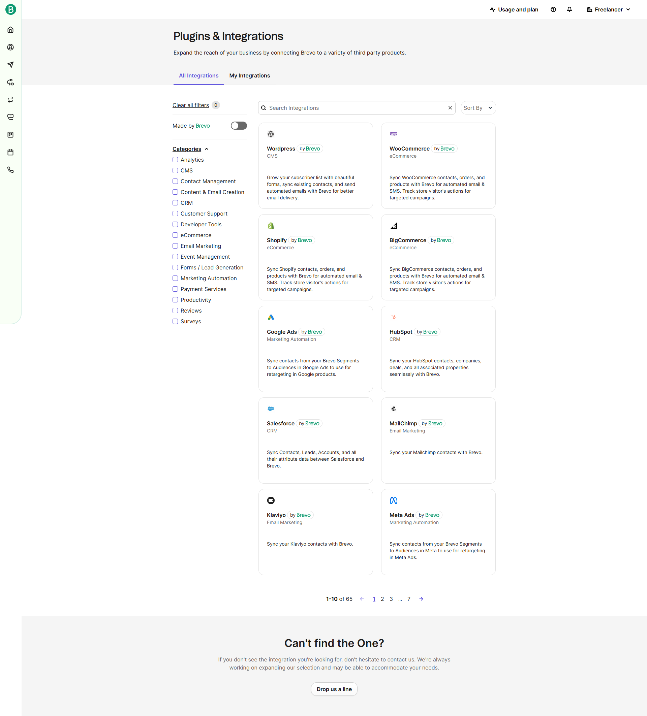
Task: Open Campaigns paper plane icon
Action: point(11,65)
